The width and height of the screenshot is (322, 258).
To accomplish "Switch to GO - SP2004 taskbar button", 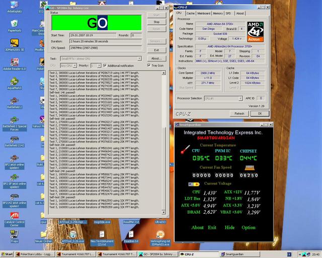I will 157,254.
